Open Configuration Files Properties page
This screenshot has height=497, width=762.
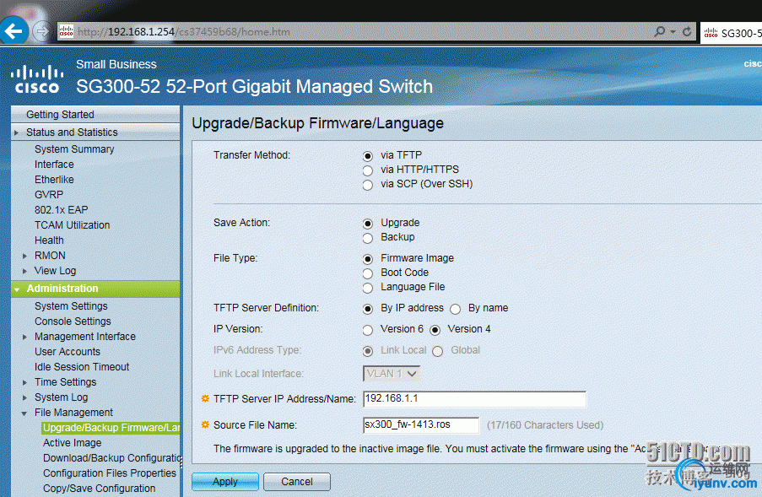pos(110,473)
